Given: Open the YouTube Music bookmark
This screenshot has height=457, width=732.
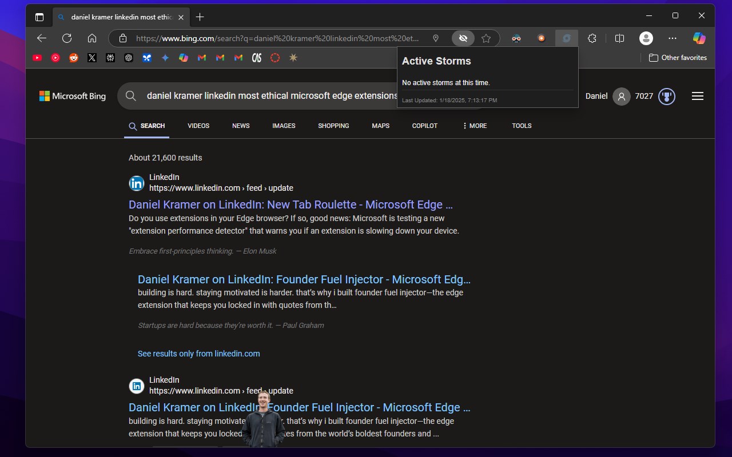Looking at the screenshot, I should click(55, 58).
